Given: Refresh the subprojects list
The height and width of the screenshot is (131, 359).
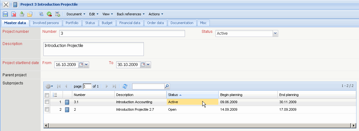Looking at the screenshot, I should 125,86.
